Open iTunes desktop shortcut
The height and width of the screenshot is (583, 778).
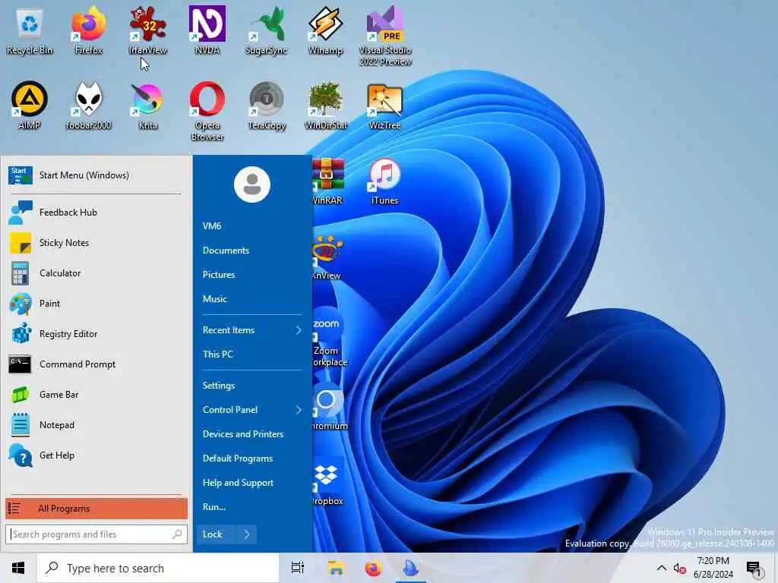(385, 181)
